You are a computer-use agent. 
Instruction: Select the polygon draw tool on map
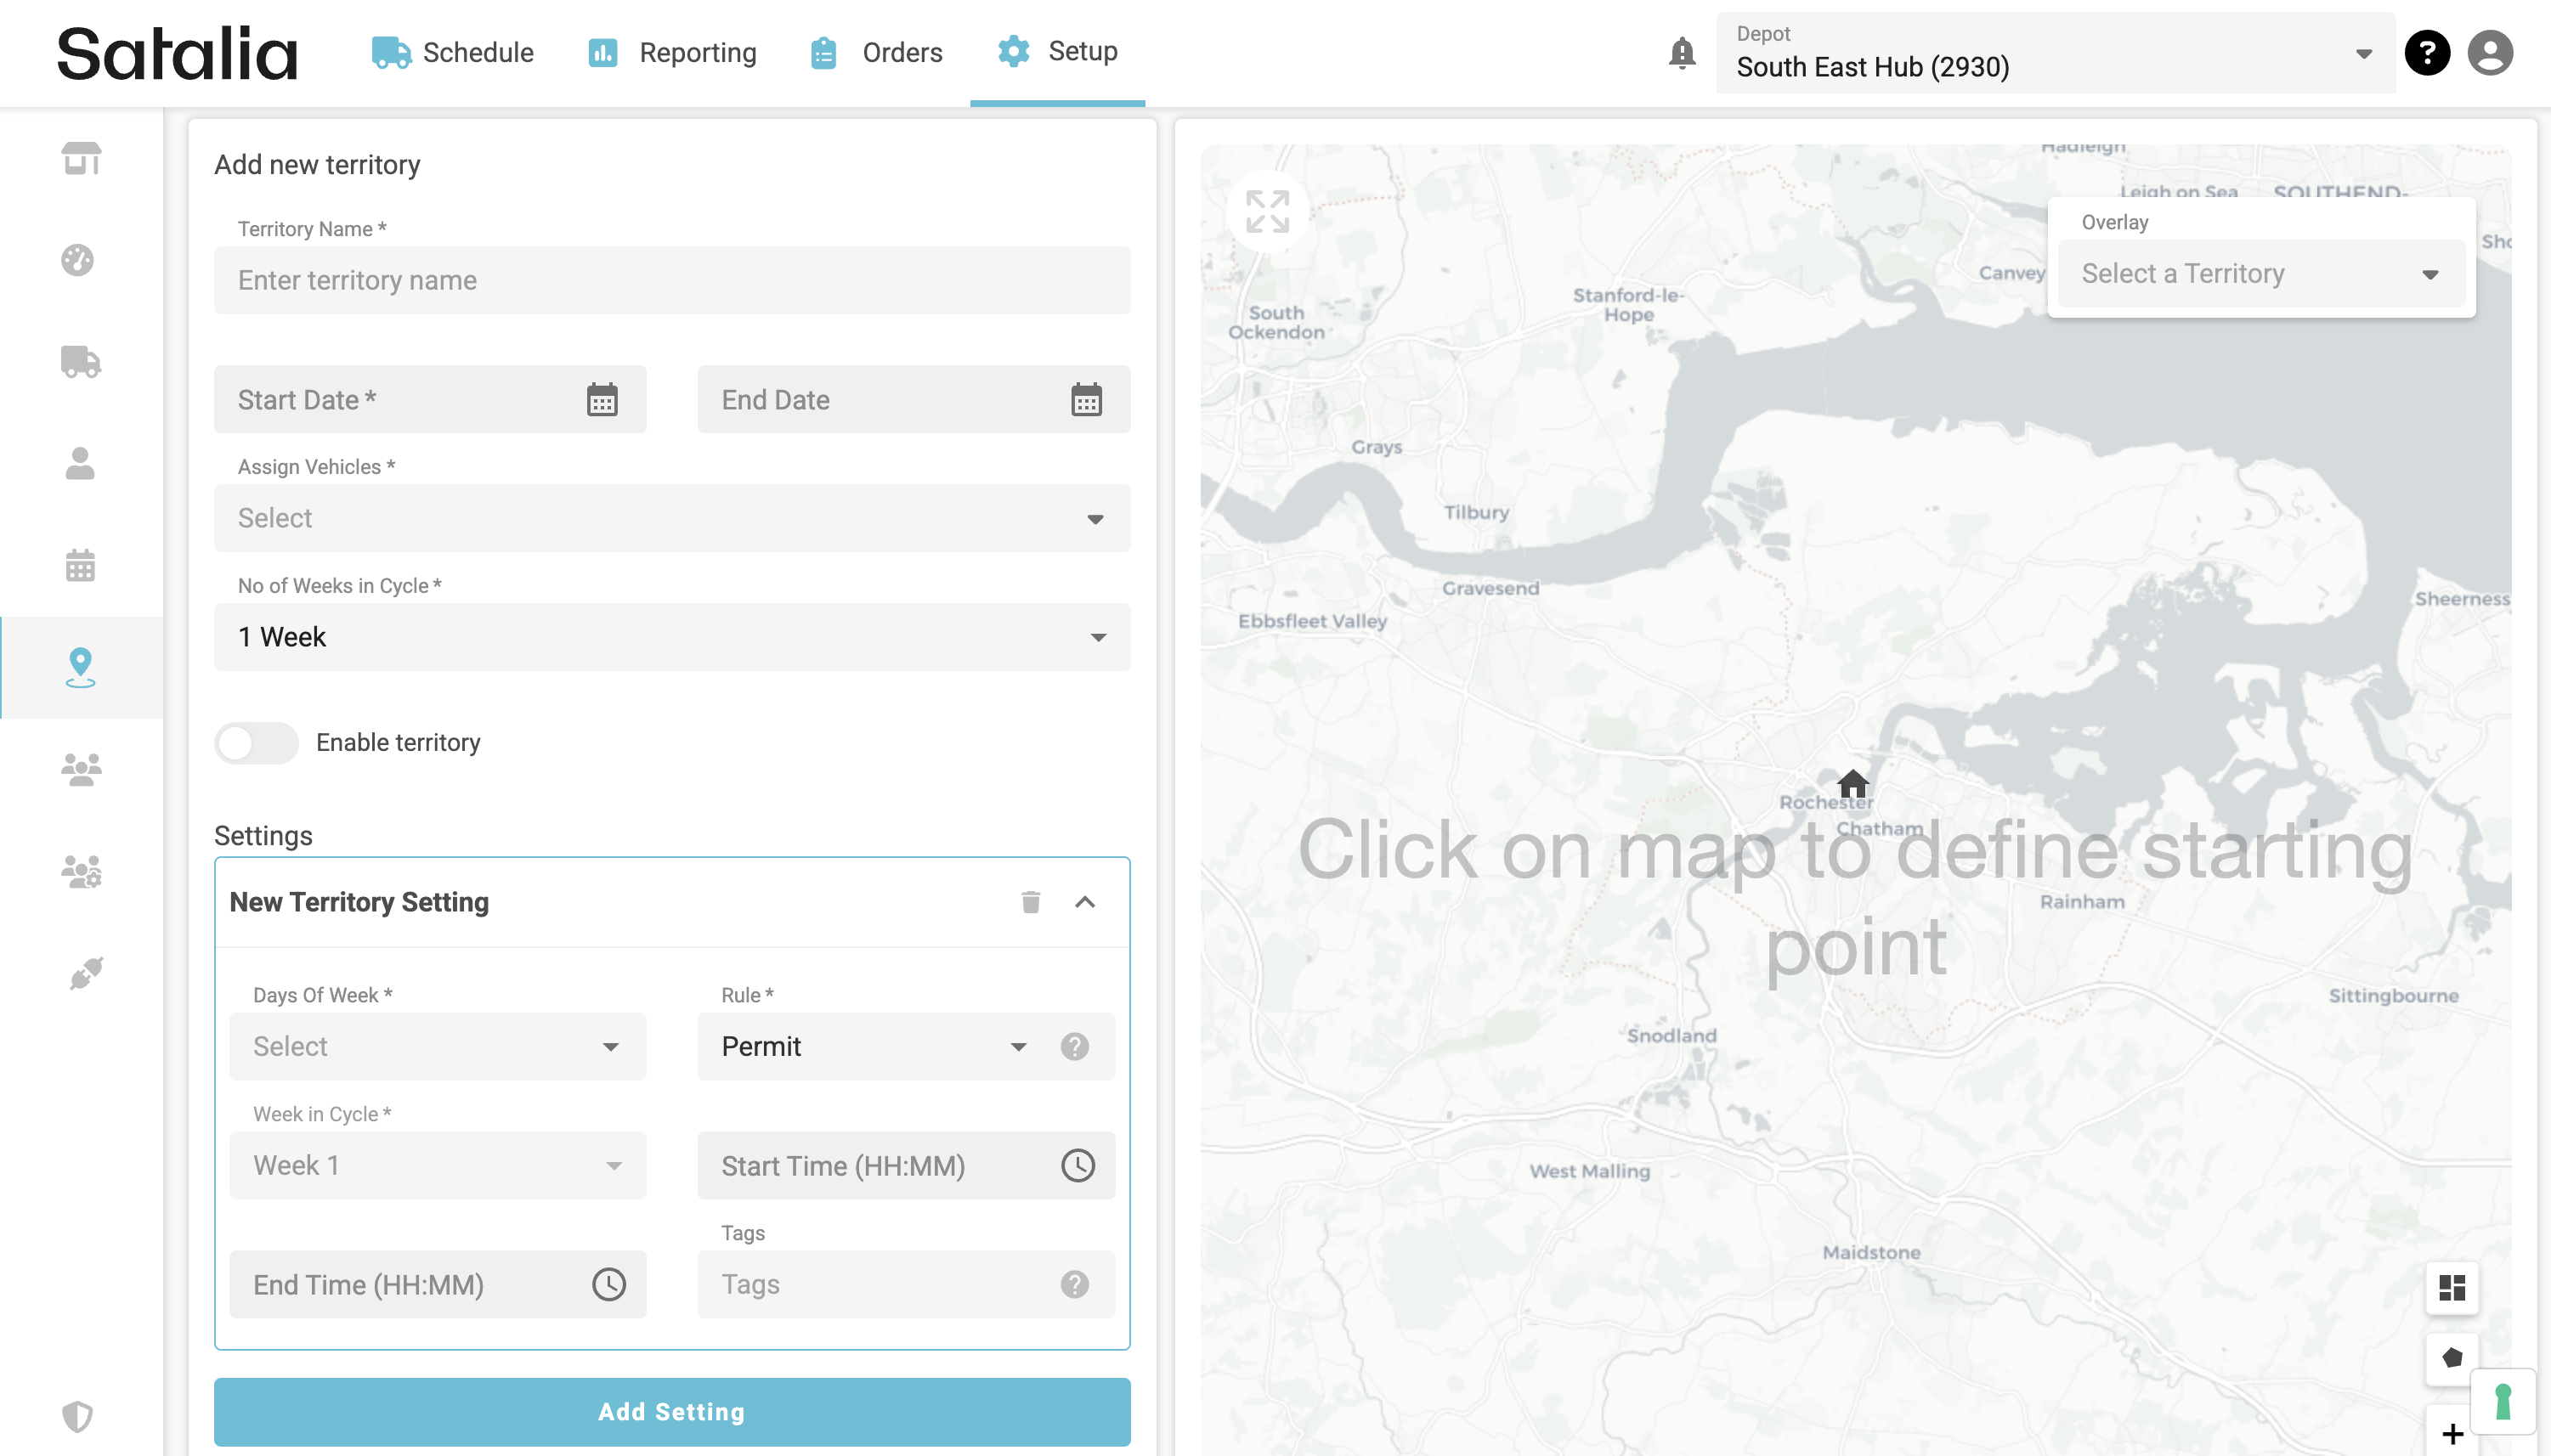(2451, 1358)
